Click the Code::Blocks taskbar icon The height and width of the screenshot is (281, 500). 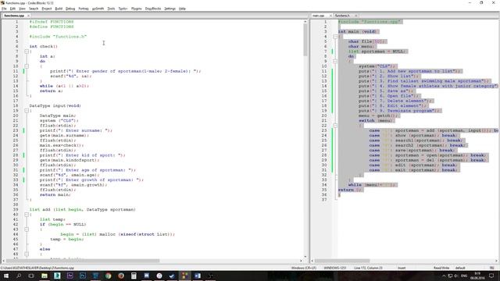(184, 276)
